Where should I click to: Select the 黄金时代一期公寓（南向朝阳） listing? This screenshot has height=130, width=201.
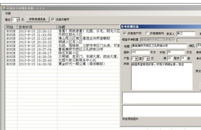(63, 64)
